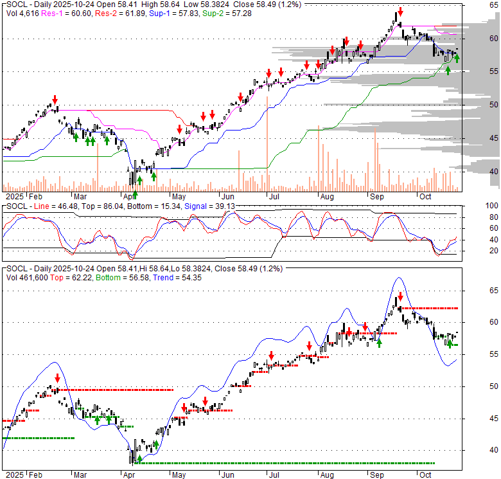Click 'Trend = 54.35' in bottom chart legend
Image resolution: width=501 pixels, height=479 pixels.
177,278
